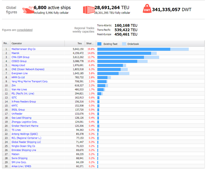Sort table by Teu column header
This screenshot has width=206, height=171.
(75, 43)
